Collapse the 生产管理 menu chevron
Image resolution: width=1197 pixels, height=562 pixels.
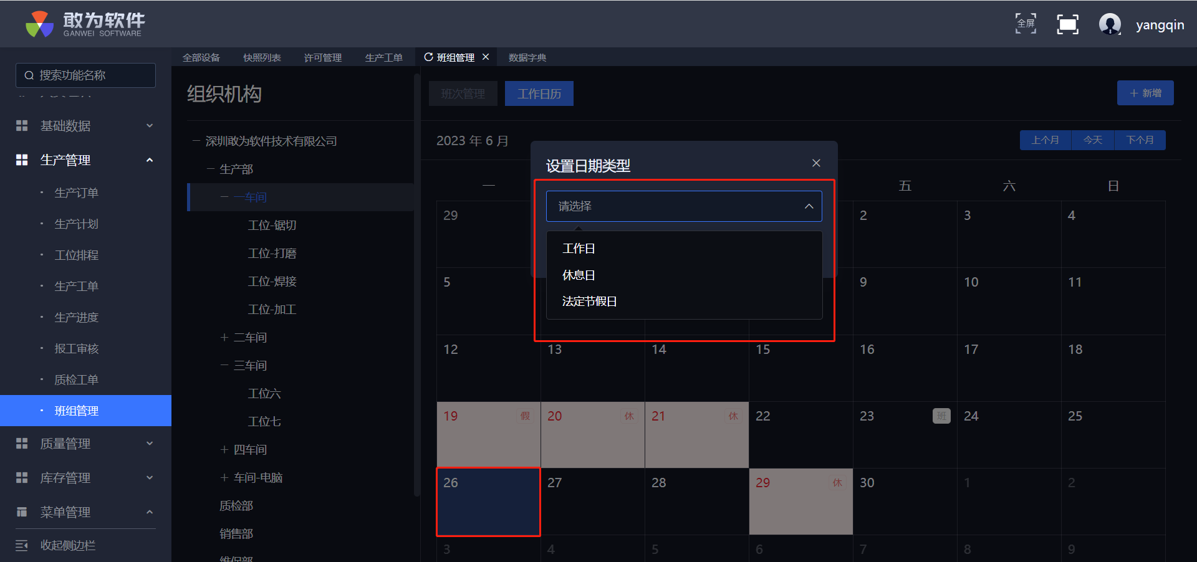(x=150, y=160)
